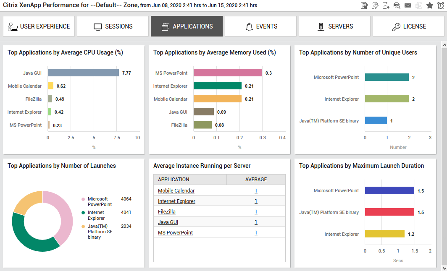Export PDF with attachments using the linked-PDF icon
This screenshot has height=271, width=447.
click(x=375, y=5)
